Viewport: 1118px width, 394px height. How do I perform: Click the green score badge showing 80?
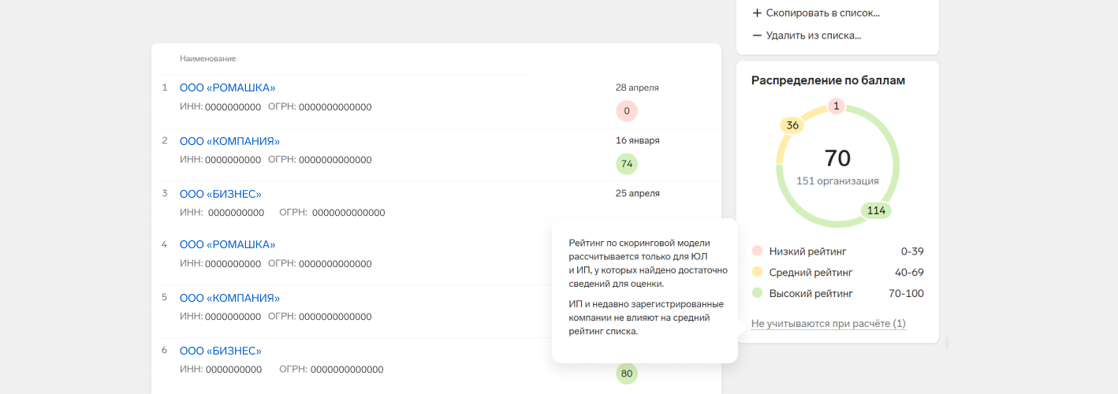click(x=627, y=374)
